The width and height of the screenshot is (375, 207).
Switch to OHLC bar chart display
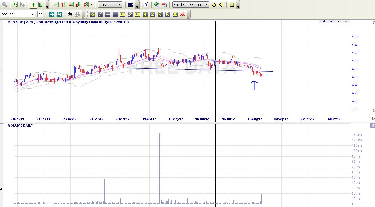64,5
